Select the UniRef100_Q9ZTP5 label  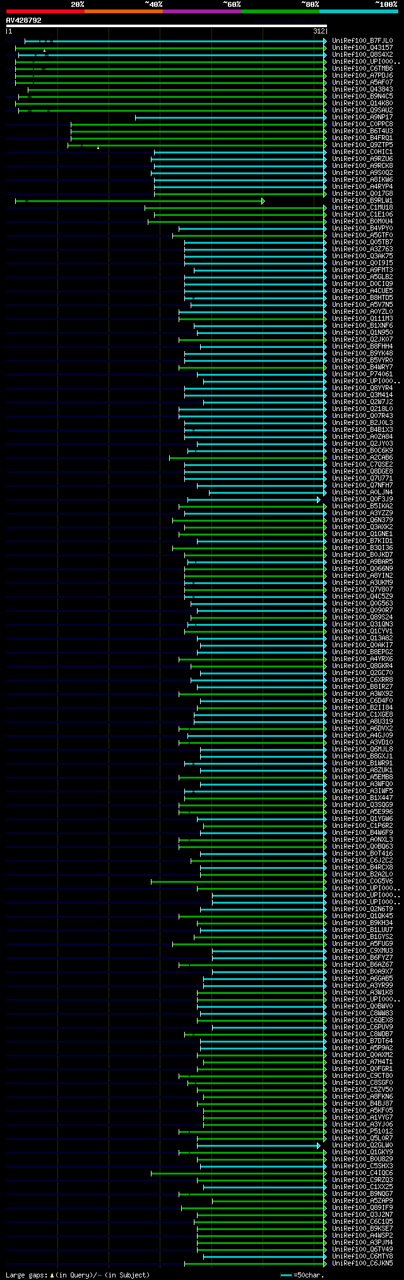[362, 145]
